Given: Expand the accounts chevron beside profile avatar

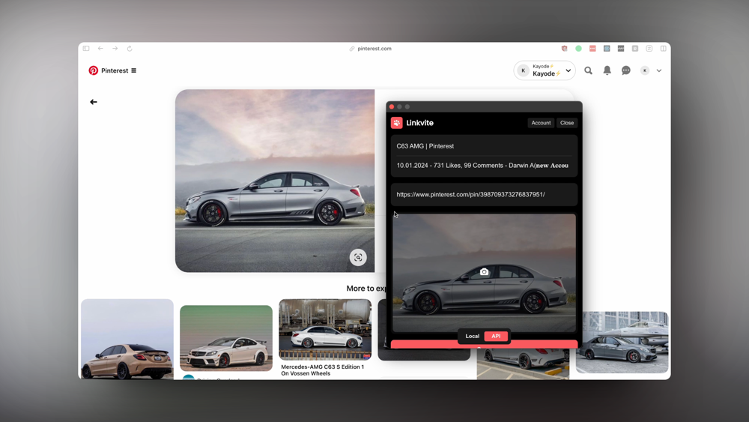Looking at the screenshot, I should click(658, 70).
